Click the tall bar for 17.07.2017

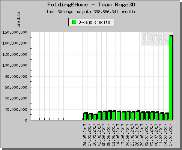coord(171,78)
